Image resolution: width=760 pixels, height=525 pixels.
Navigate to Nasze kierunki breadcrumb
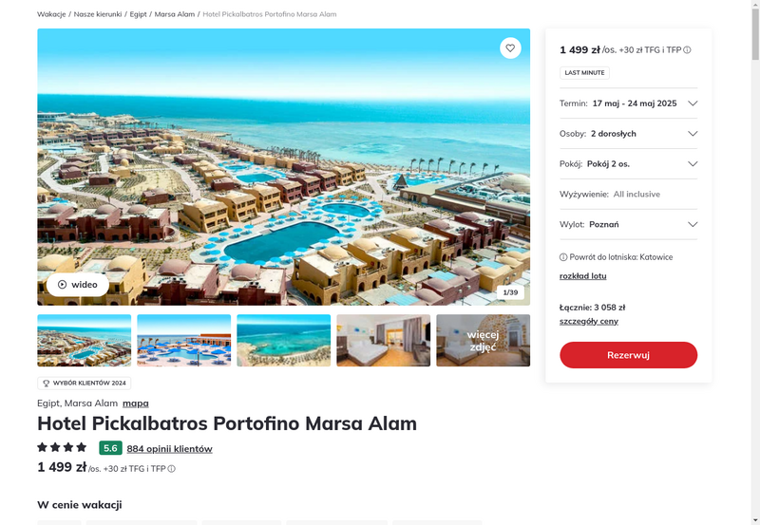coord(98,14)
